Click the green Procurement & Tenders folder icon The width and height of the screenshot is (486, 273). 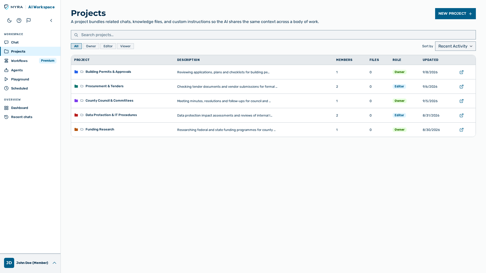[76, 86]
